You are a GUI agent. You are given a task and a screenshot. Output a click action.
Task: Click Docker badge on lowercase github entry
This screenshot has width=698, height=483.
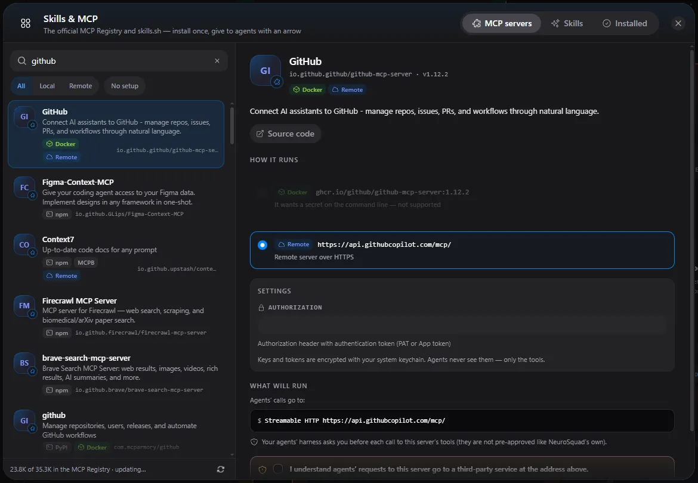coord(92,447)
